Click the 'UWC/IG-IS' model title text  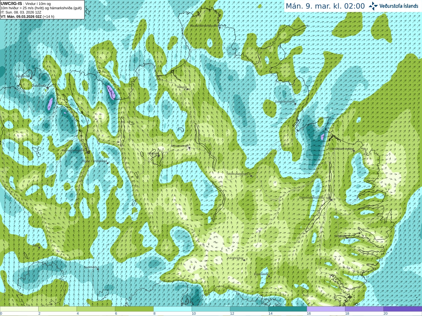11,4
